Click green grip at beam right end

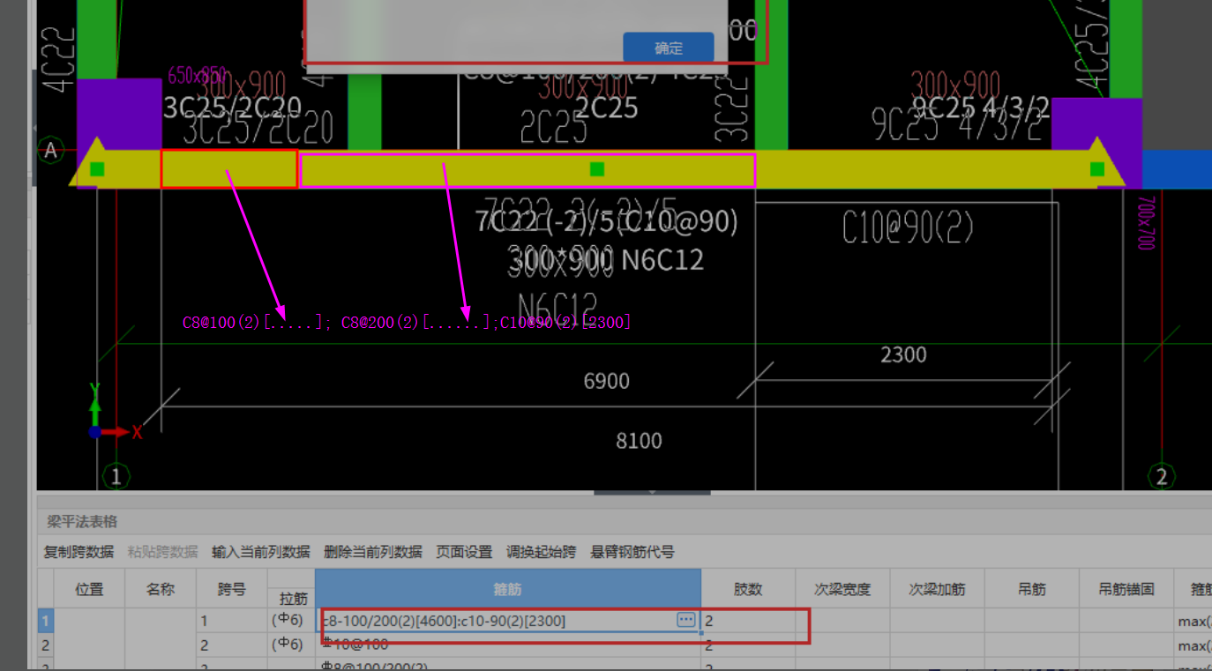[1096, 168]
